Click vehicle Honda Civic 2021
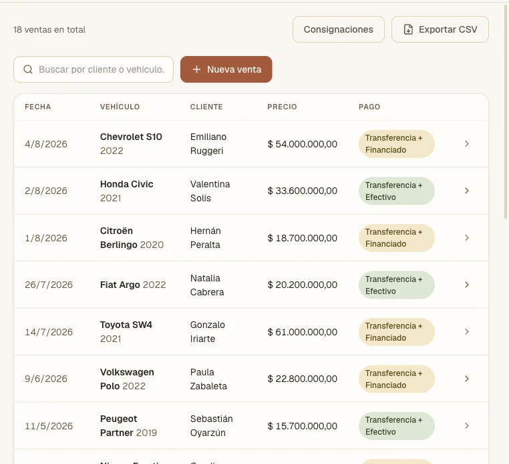509x464 pixels. click(x=127, y=191)
